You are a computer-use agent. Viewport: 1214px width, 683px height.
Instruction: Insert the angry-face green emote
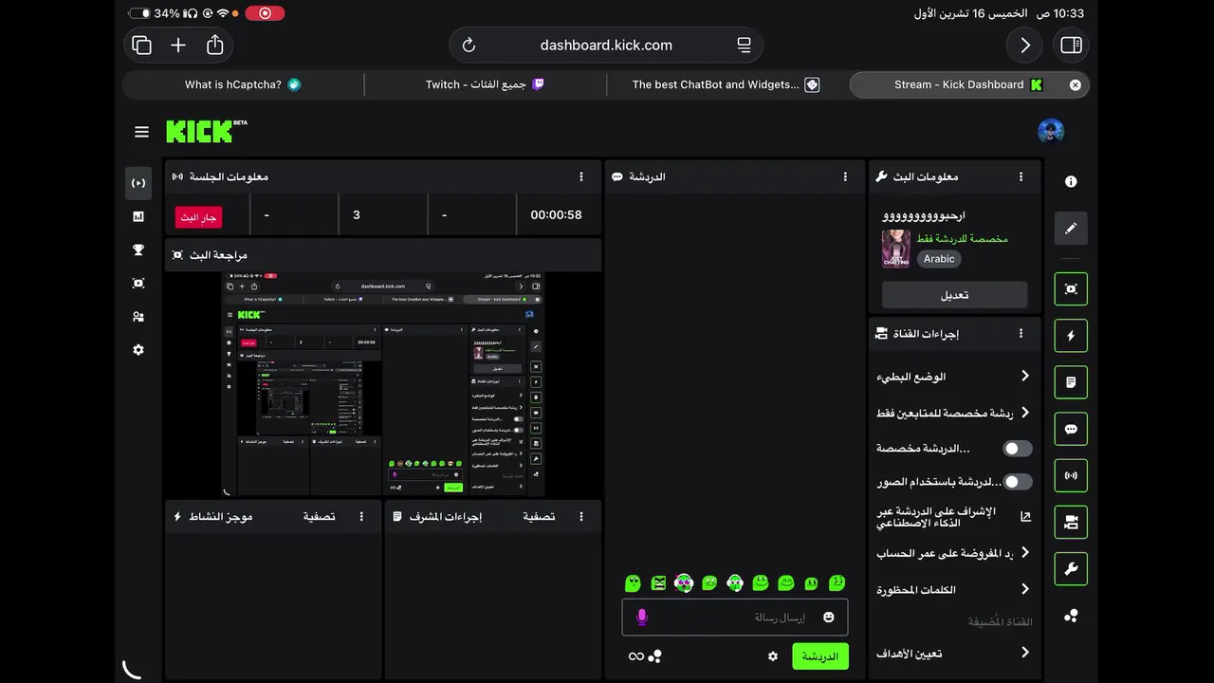click(658, 582)
